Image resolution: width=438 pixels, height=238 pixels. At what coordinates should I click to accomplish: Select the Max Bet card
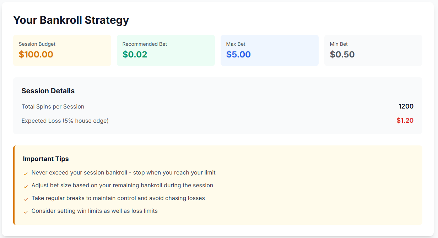270,50
